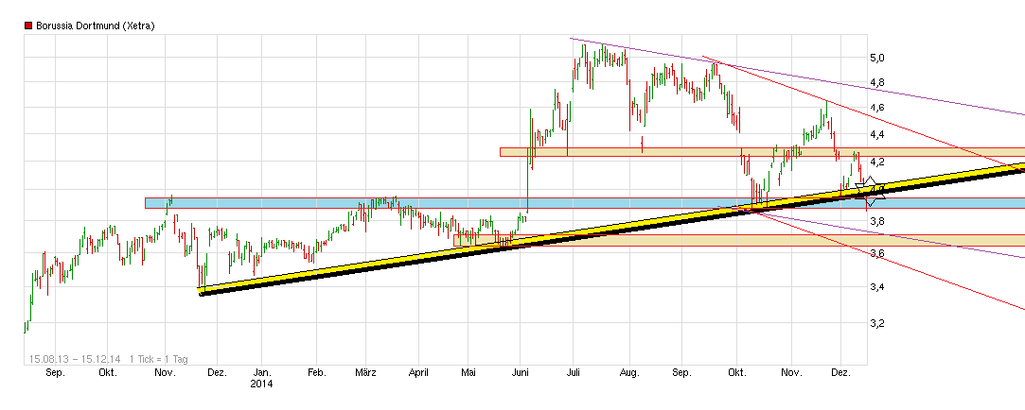Click the "3,4" price axis label
This screenshot has height=410, width=1025.
click(x=877, y=286)
